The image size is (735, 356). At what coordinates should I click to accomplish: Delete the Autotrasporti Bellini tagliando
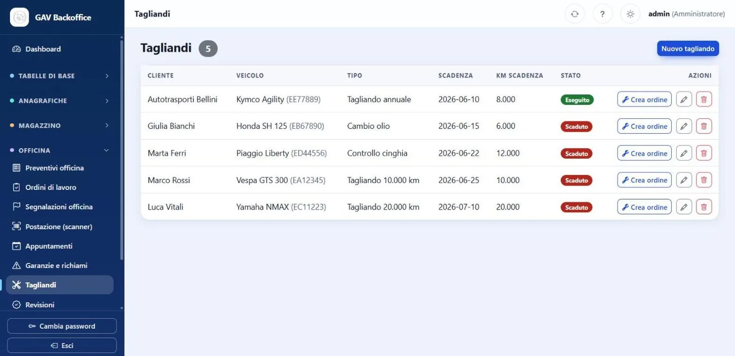704,99
